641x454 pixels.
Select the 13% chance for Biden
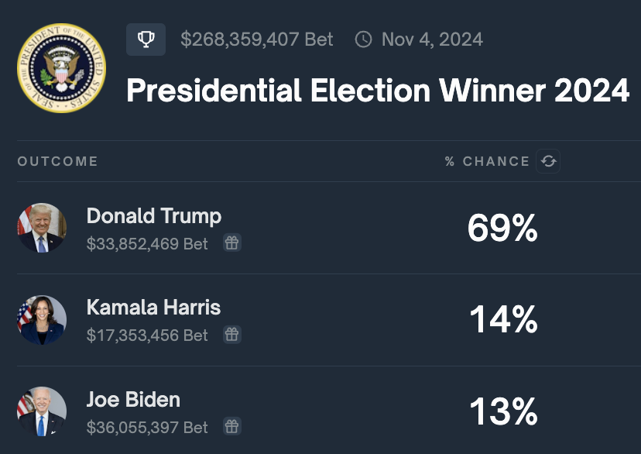pyautogui.click(x=502, y=411)
